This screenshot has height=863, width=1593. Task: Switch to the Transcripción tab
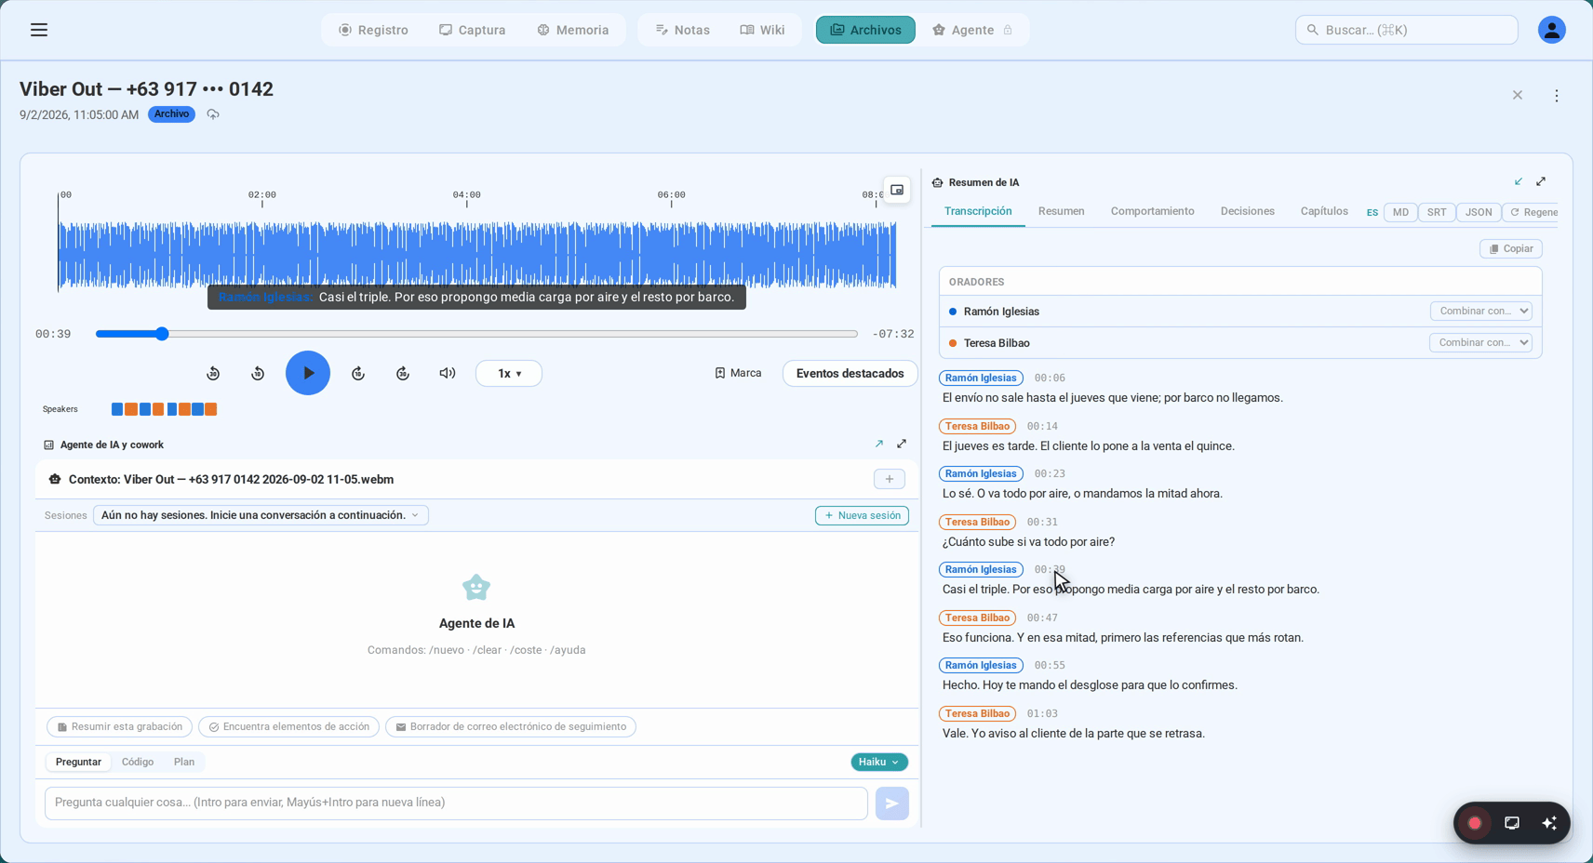[978, 211]
